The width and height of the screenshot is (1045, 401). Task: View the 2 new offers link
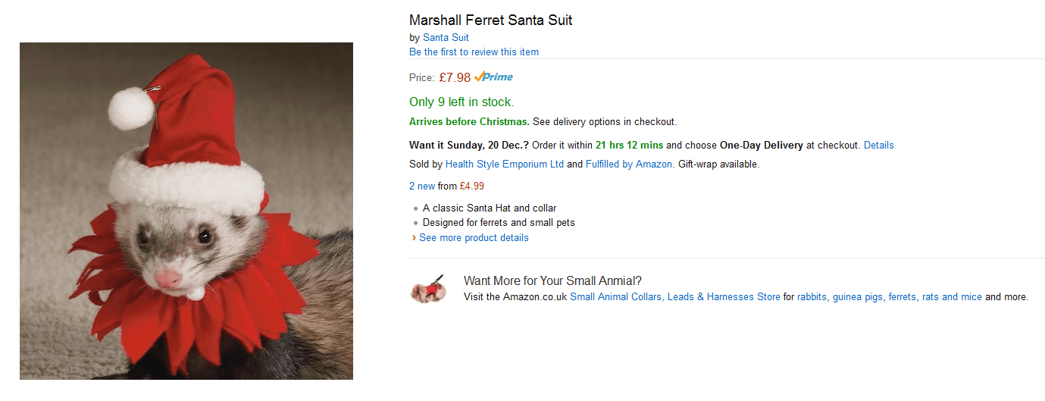coord(422,186)
